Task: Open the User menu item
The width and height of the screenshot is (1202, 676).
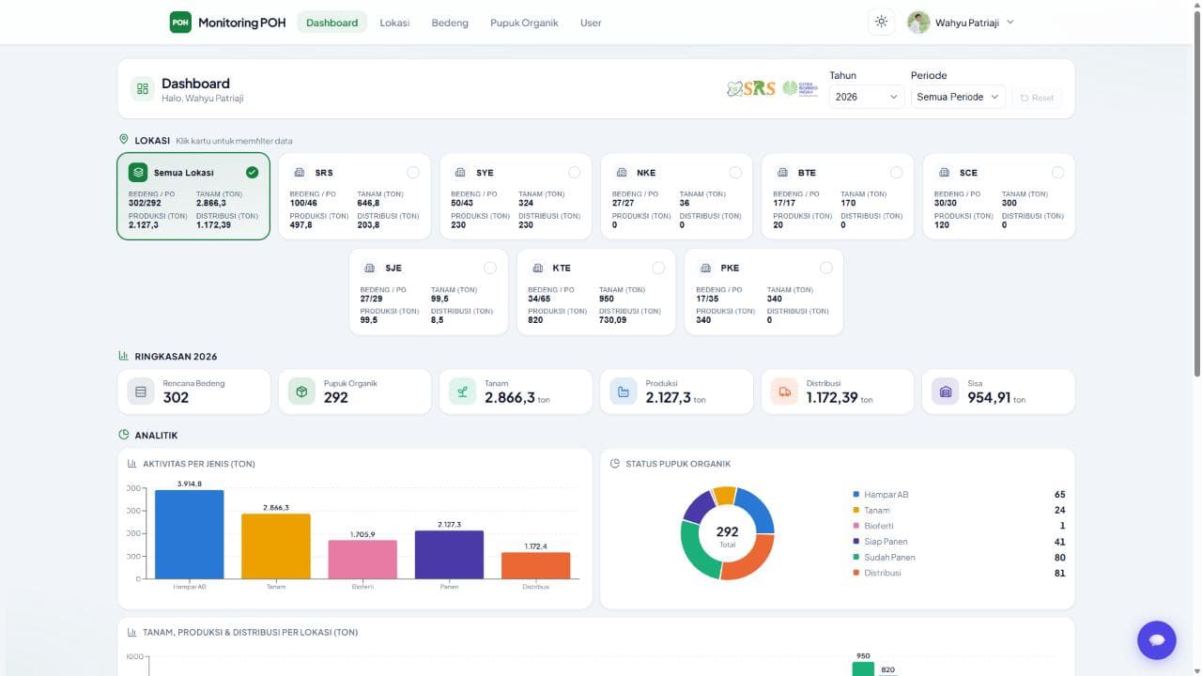Action: [591, 23]
